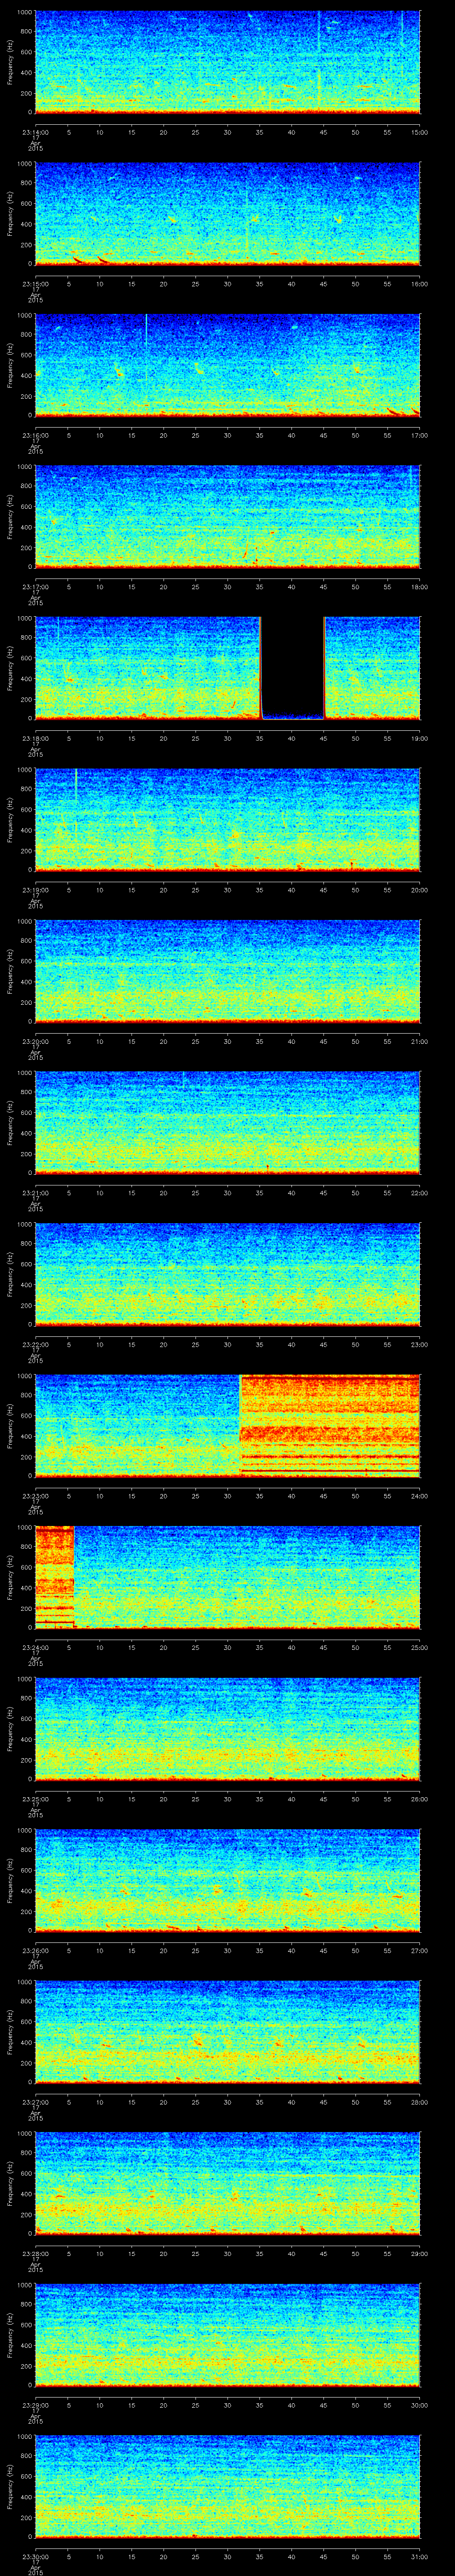Click the spectrogram panel starting at 23:16:00

point(227,365)
